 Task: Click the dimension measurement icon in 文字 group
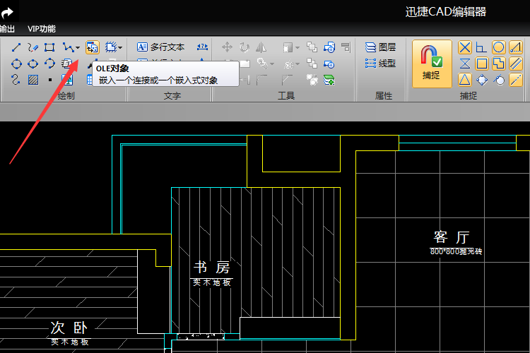[202, 47]
